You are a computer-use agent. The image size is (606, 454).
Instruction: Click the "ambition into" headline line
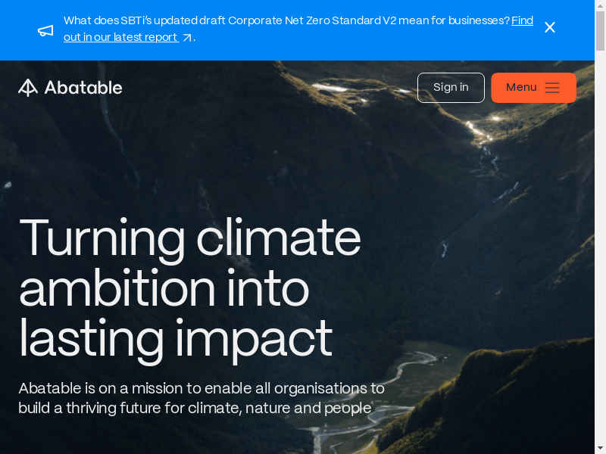164,288
